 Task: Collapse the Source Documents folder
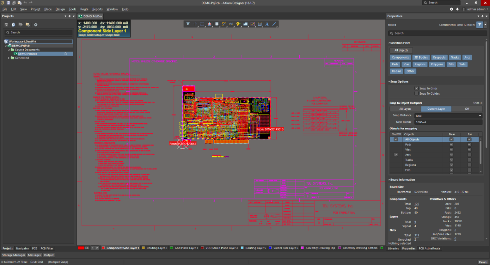(x=8, y=49)
